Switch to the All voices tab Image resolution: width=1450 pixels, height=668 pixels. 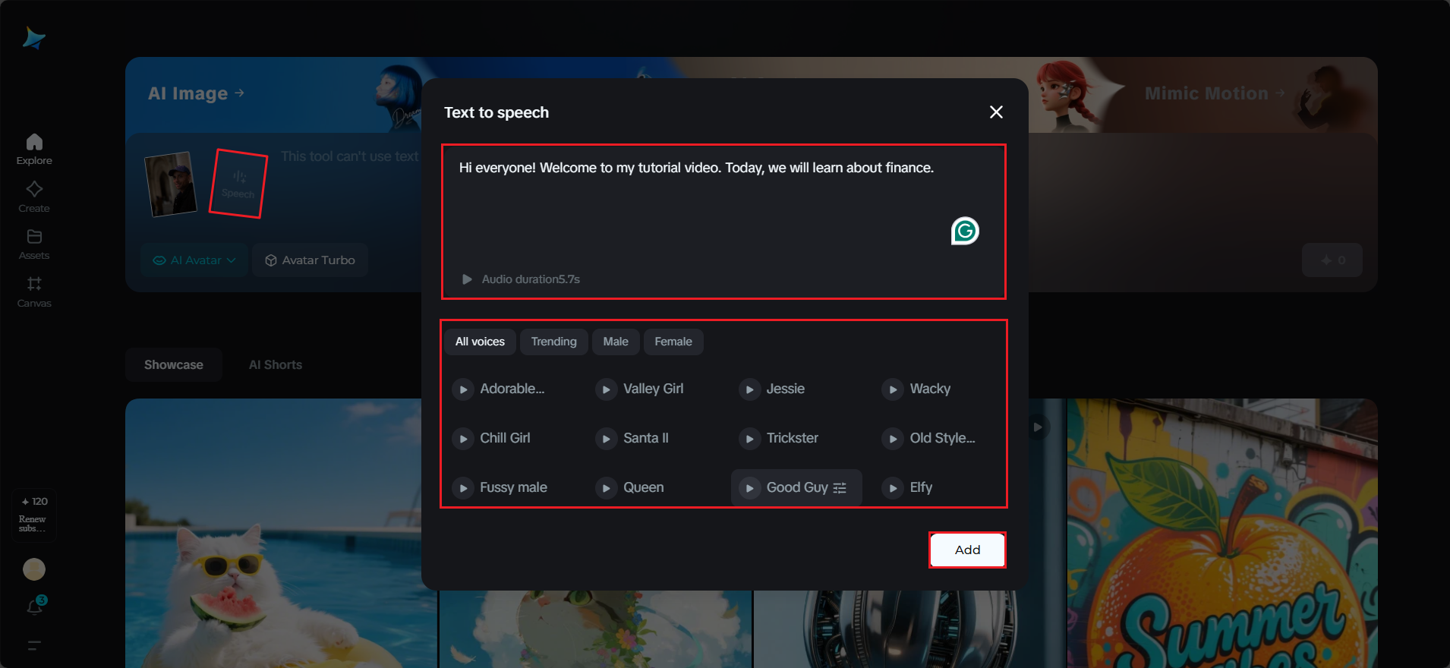(x=480, y=342)
